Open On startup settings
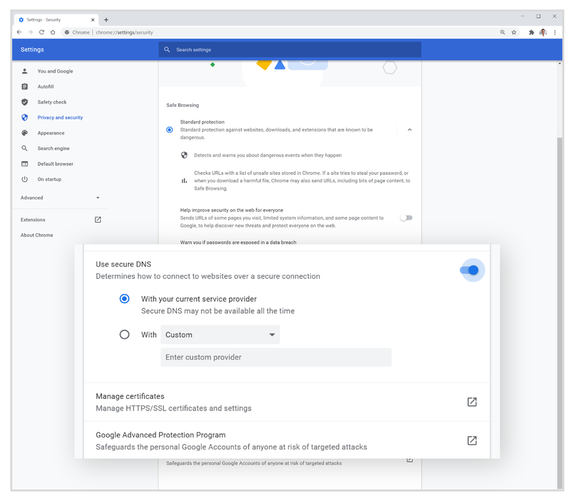Screen dimensions: 571x501 pyautogui.click(x=49, y=179)
